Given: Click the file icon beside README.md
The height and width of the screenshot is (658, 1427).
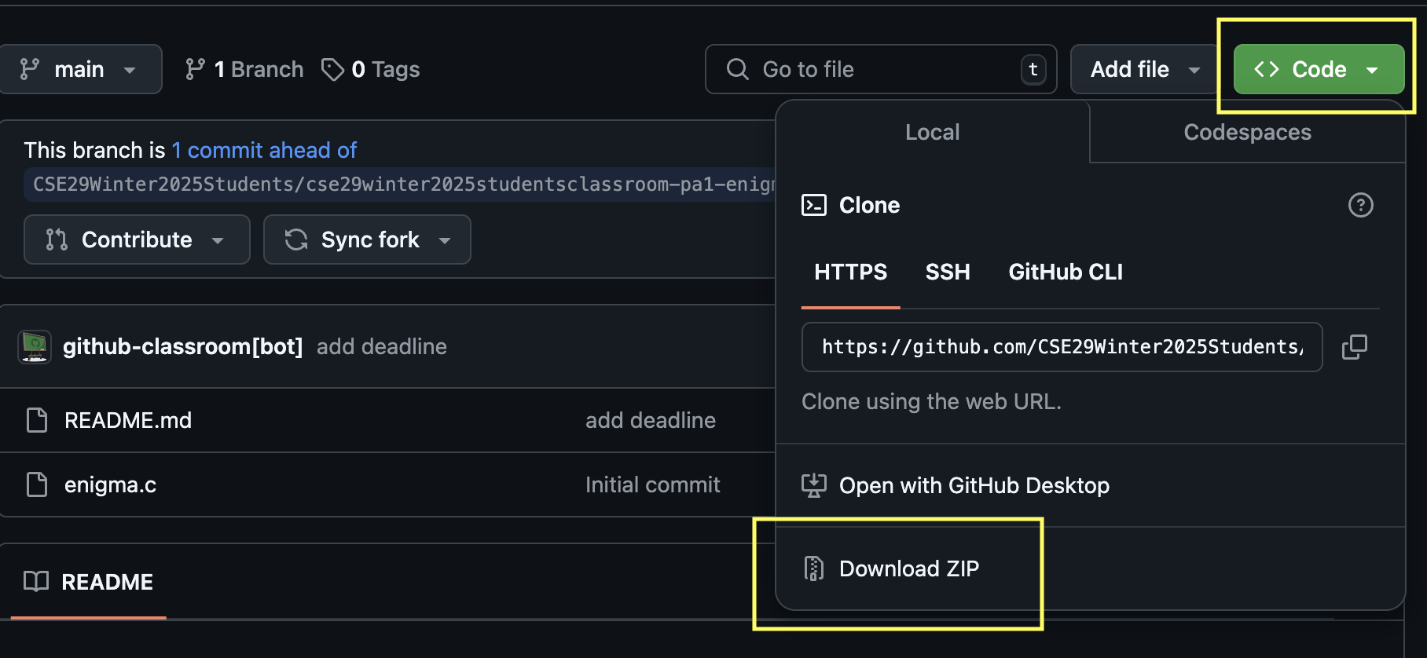Looking at the screenshot, I should [37, 420].
